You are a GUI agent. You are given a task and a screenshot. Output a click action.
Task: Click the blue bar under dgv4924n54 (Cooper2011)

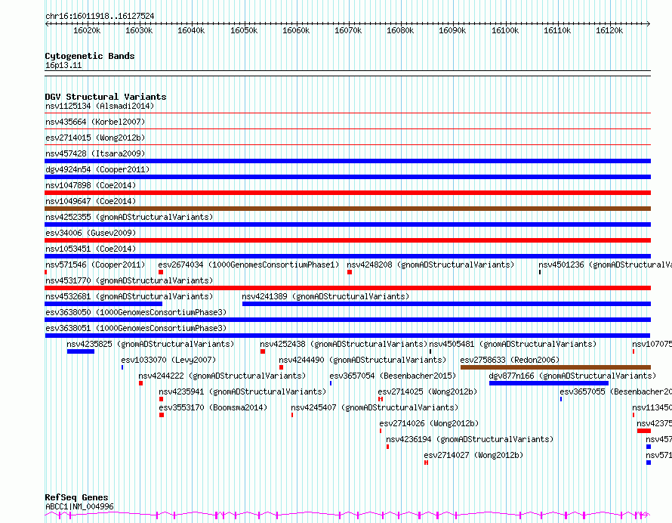(347, 177)
